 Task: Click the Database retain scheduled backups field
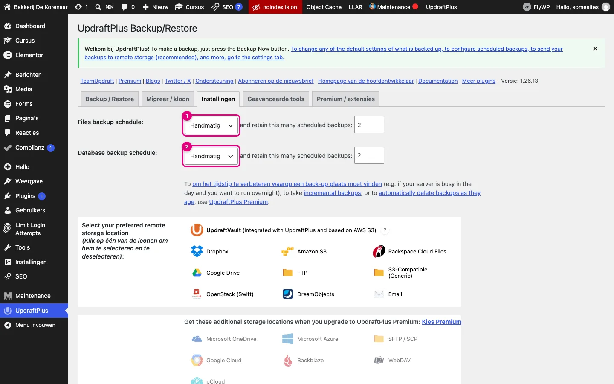pyautogui.click(x=369, y=155)
